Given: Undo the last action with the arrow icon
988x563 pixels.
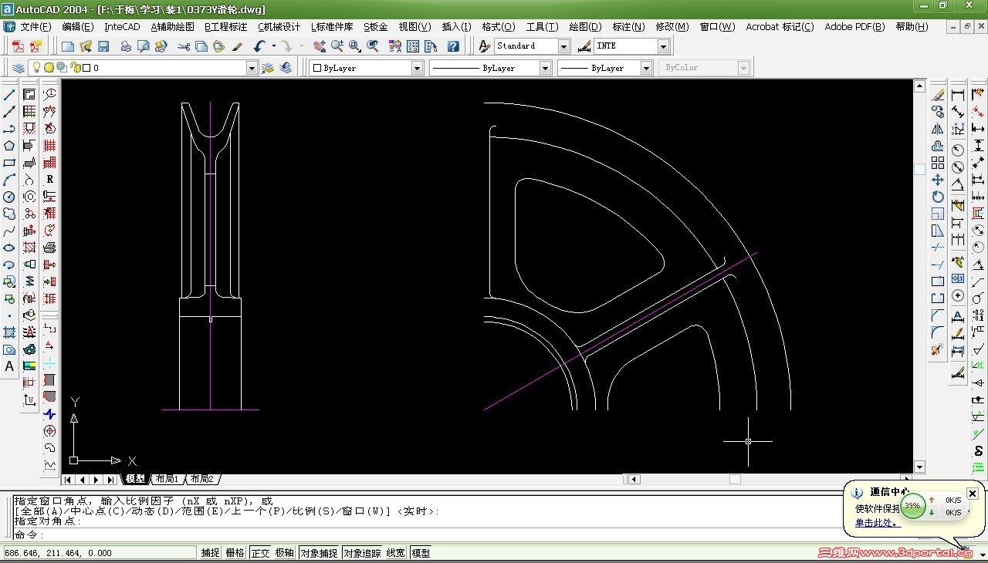Looking at the screenshot, I should pos(259,46).
